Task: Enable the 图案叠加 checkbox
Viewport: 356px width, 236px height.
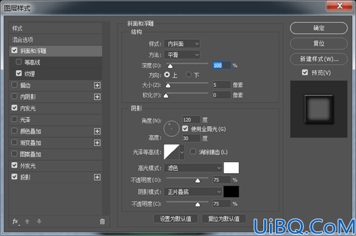Action: 14,154
